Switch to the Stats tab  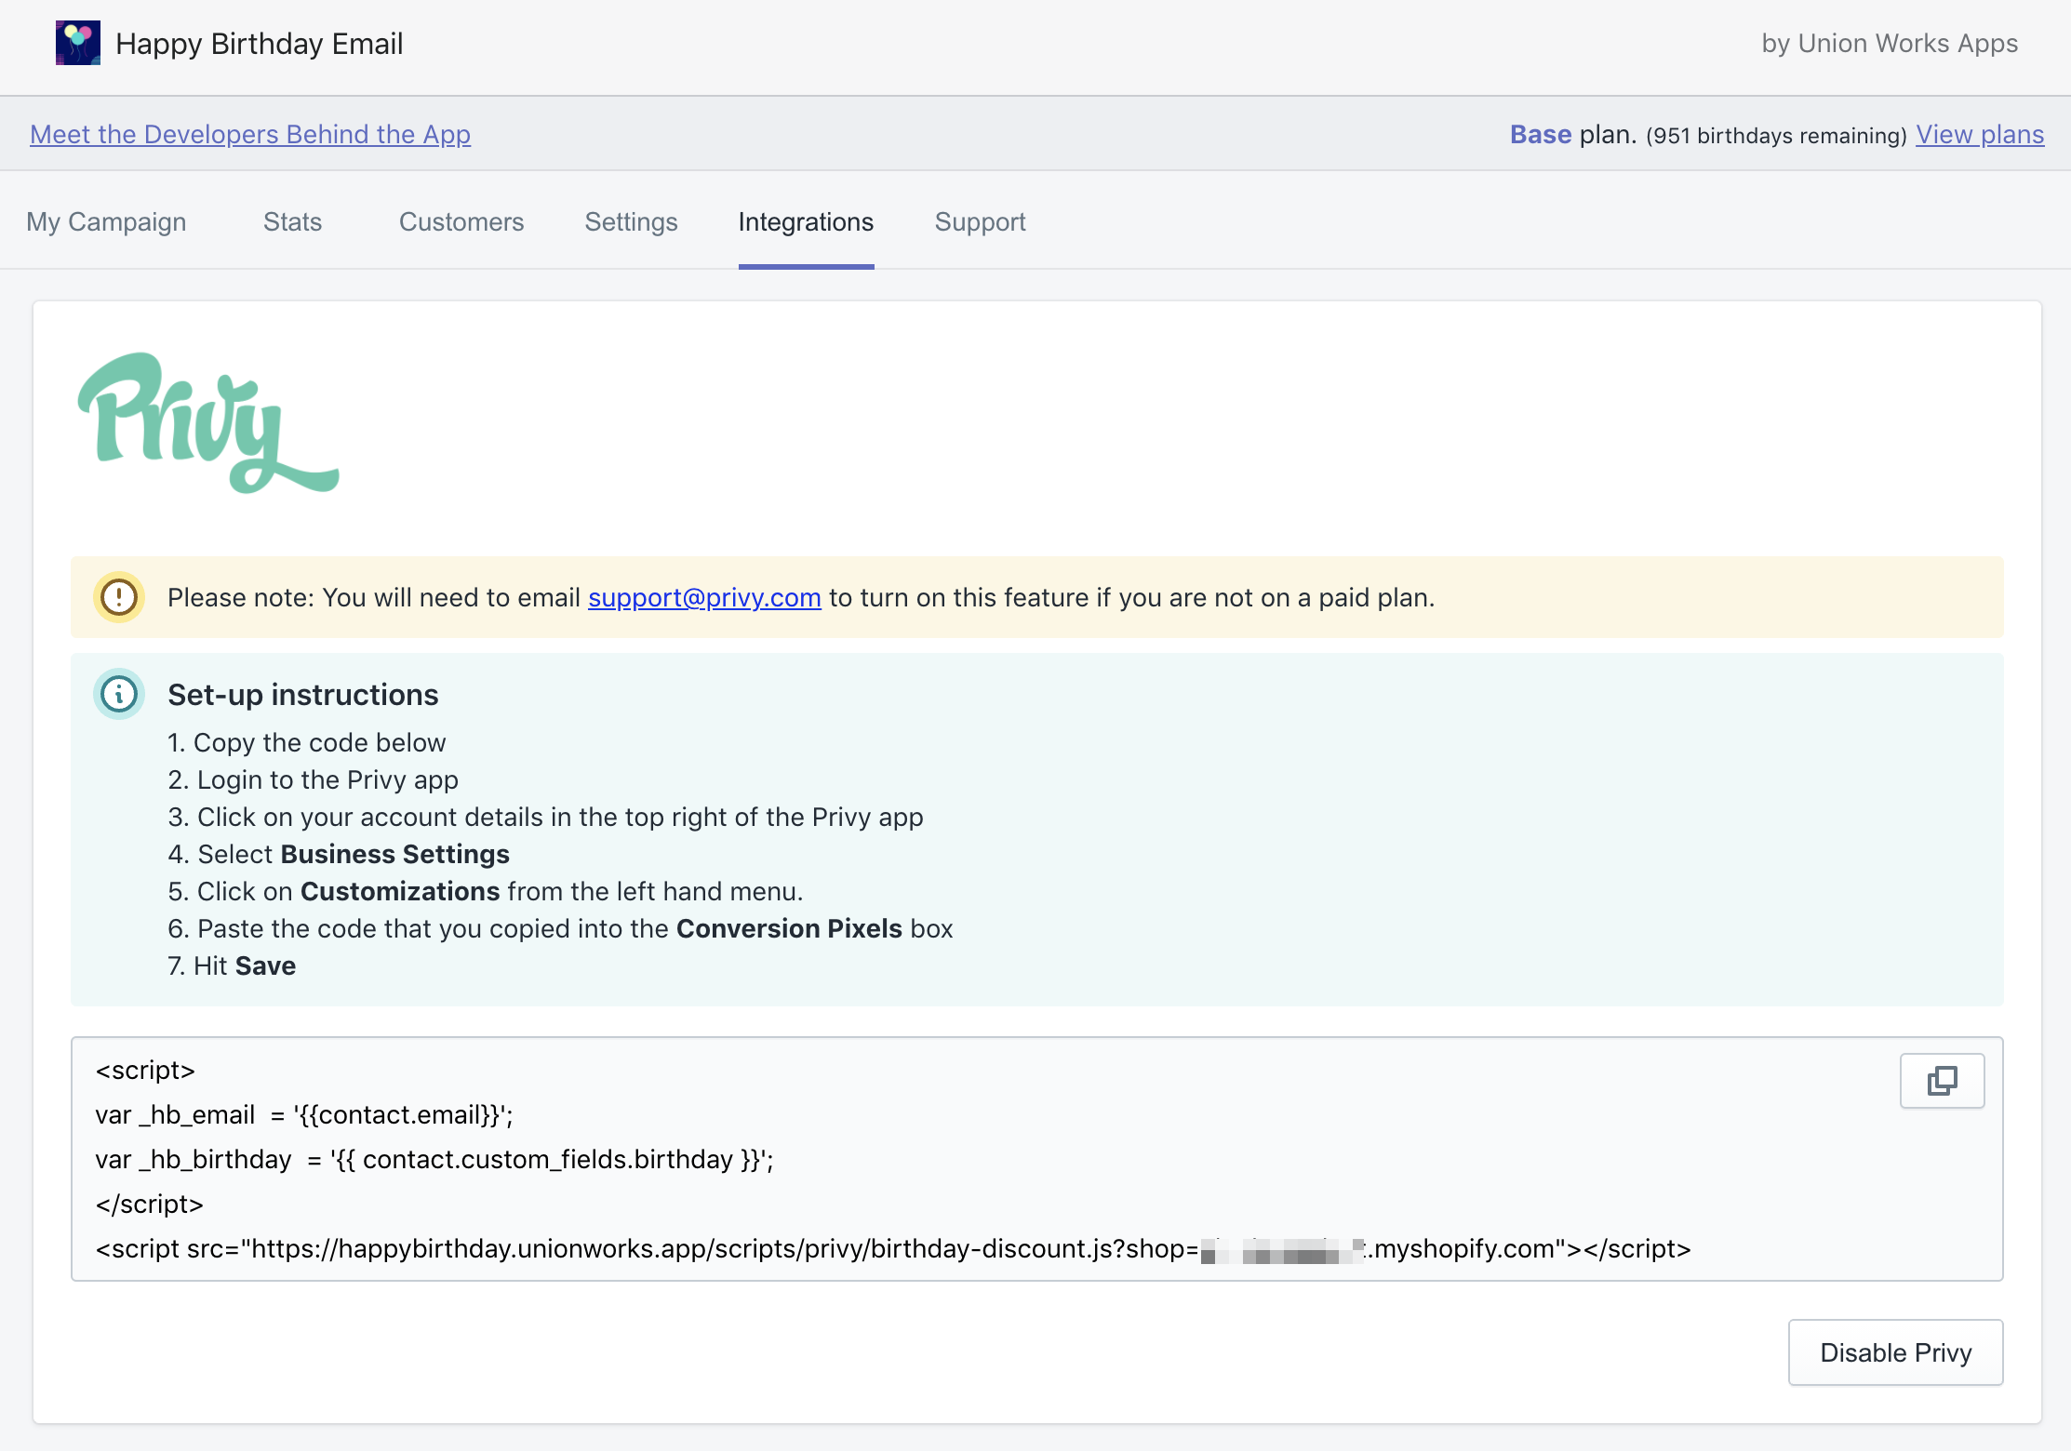click(x=292, y=222)
